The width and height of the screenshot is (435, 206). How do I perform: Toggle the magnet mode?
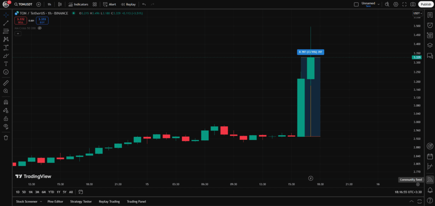point(6,102)
